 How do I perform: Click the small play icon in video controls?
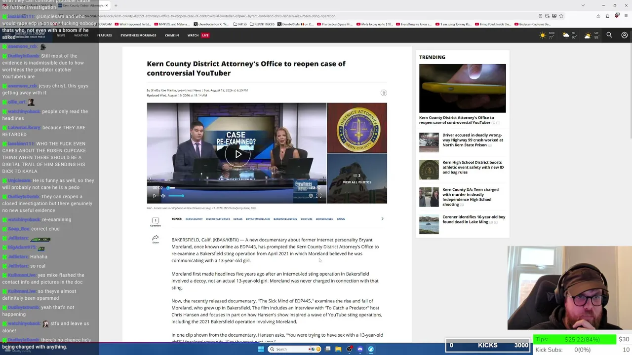pyautogui.click(x=155, y=196)
